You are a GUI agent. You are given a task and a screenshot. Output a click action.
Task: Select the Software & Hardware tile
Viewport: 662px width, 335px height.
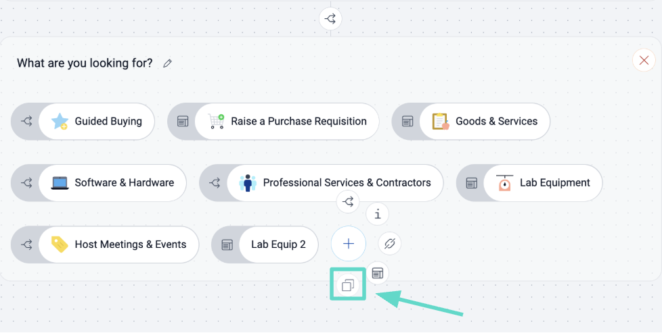tap(112, 183)
